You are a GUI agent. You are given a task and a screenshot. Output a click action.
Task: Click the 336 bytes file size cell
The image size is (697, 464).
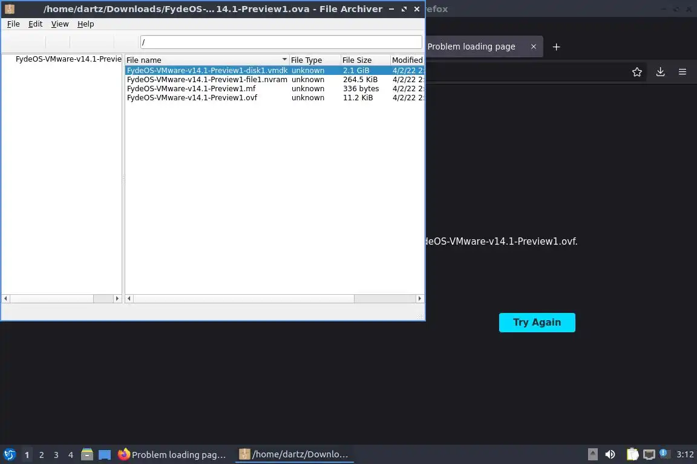point(361,88)
